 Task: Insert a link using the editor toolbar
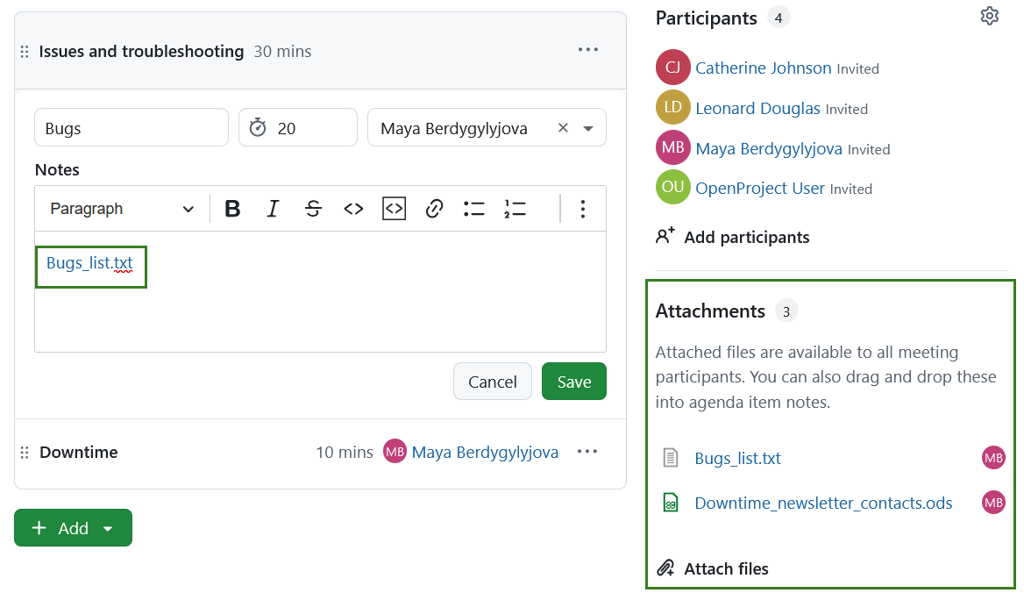434,208
